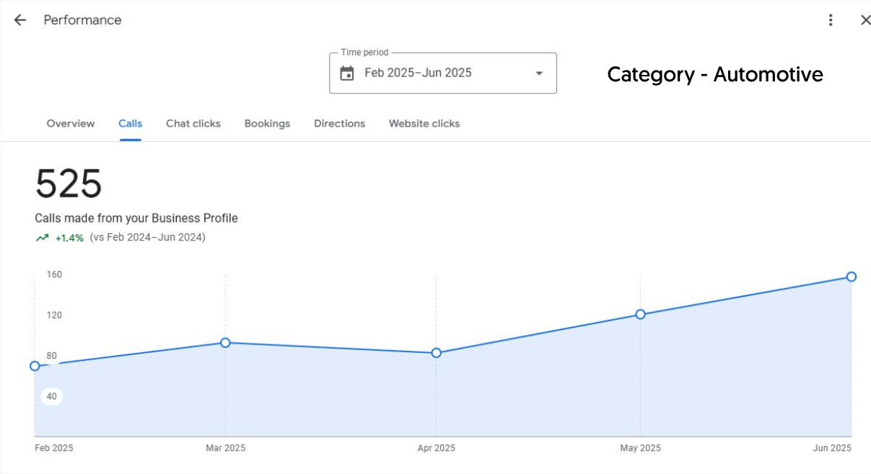Click the Jun 2025 peak data point

point(852,277)
